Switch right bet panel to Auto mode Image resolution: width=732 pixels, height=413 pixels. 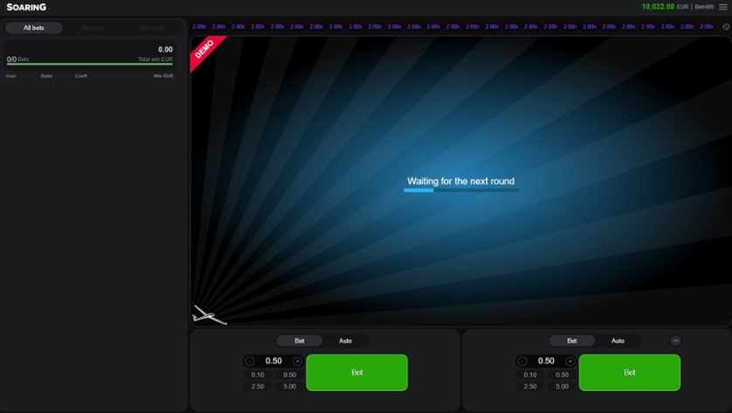click(x=618, y=341)
